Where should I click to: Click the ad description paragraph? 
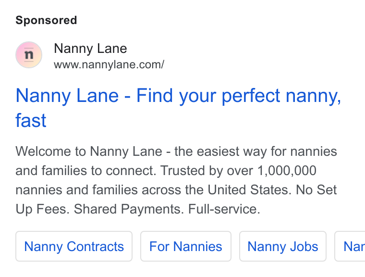[x=176, y=180]
